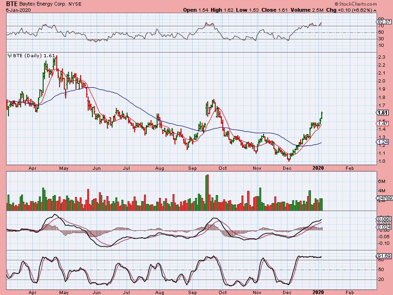Click the 50 label on the stochastic axis
393x295 pixels.
(x=381, y=270)
